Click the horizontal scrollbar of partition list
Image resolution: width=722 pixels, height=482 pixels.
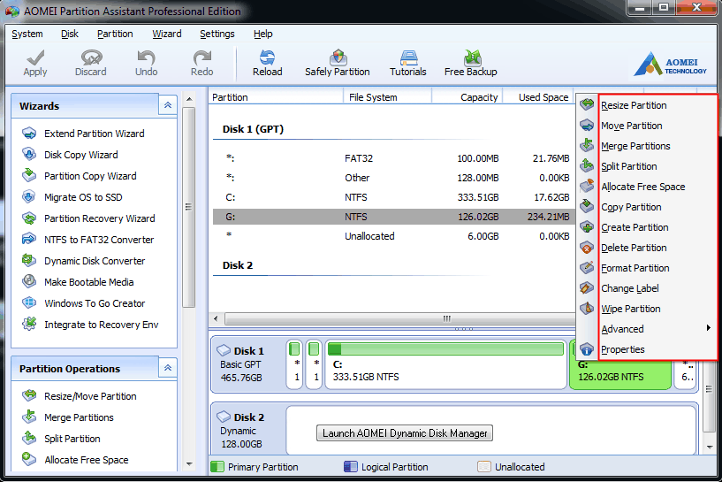point(399,318)
